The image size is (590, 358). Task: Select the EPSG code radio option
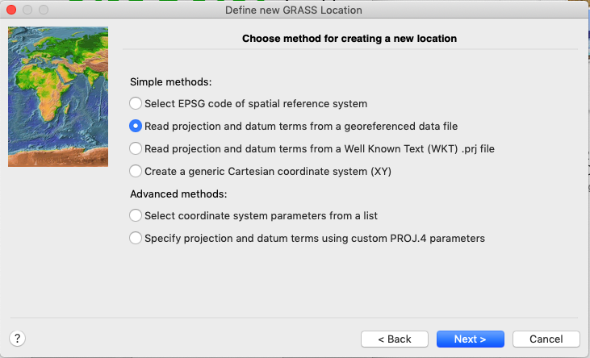136,103
